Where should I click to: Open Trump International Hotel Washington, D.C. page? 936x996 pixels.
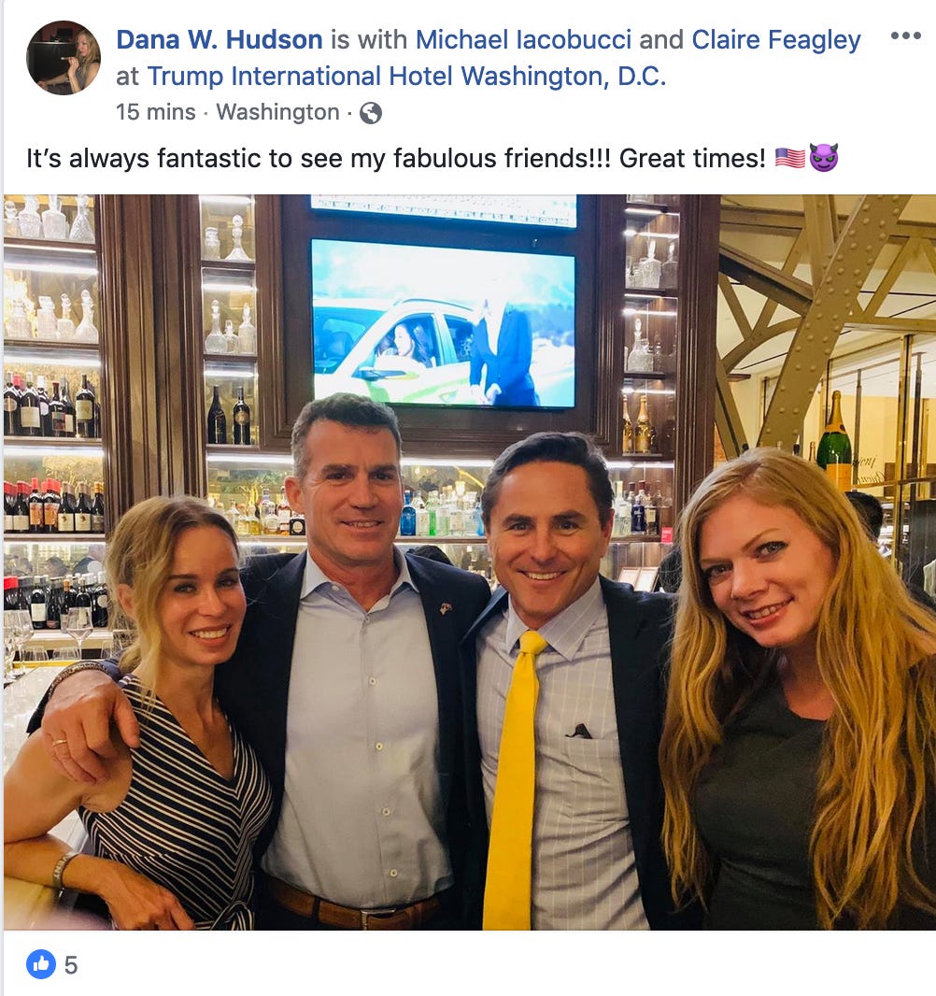tap(406, 77)
